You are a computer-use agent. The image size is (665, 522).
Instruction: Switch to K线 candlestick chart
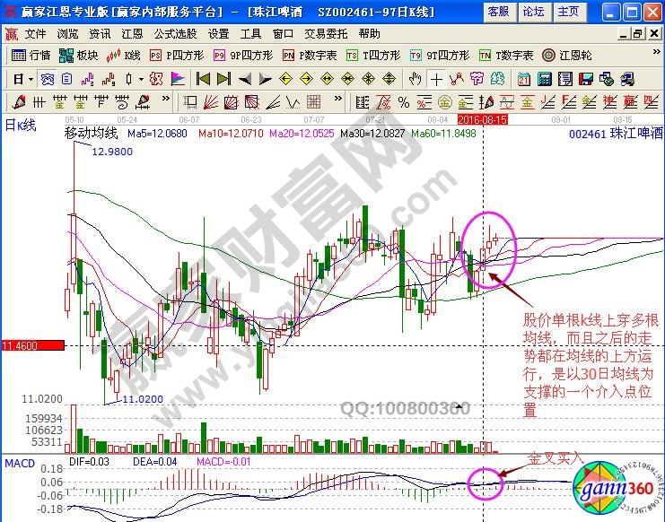click(x=124, y=56)
